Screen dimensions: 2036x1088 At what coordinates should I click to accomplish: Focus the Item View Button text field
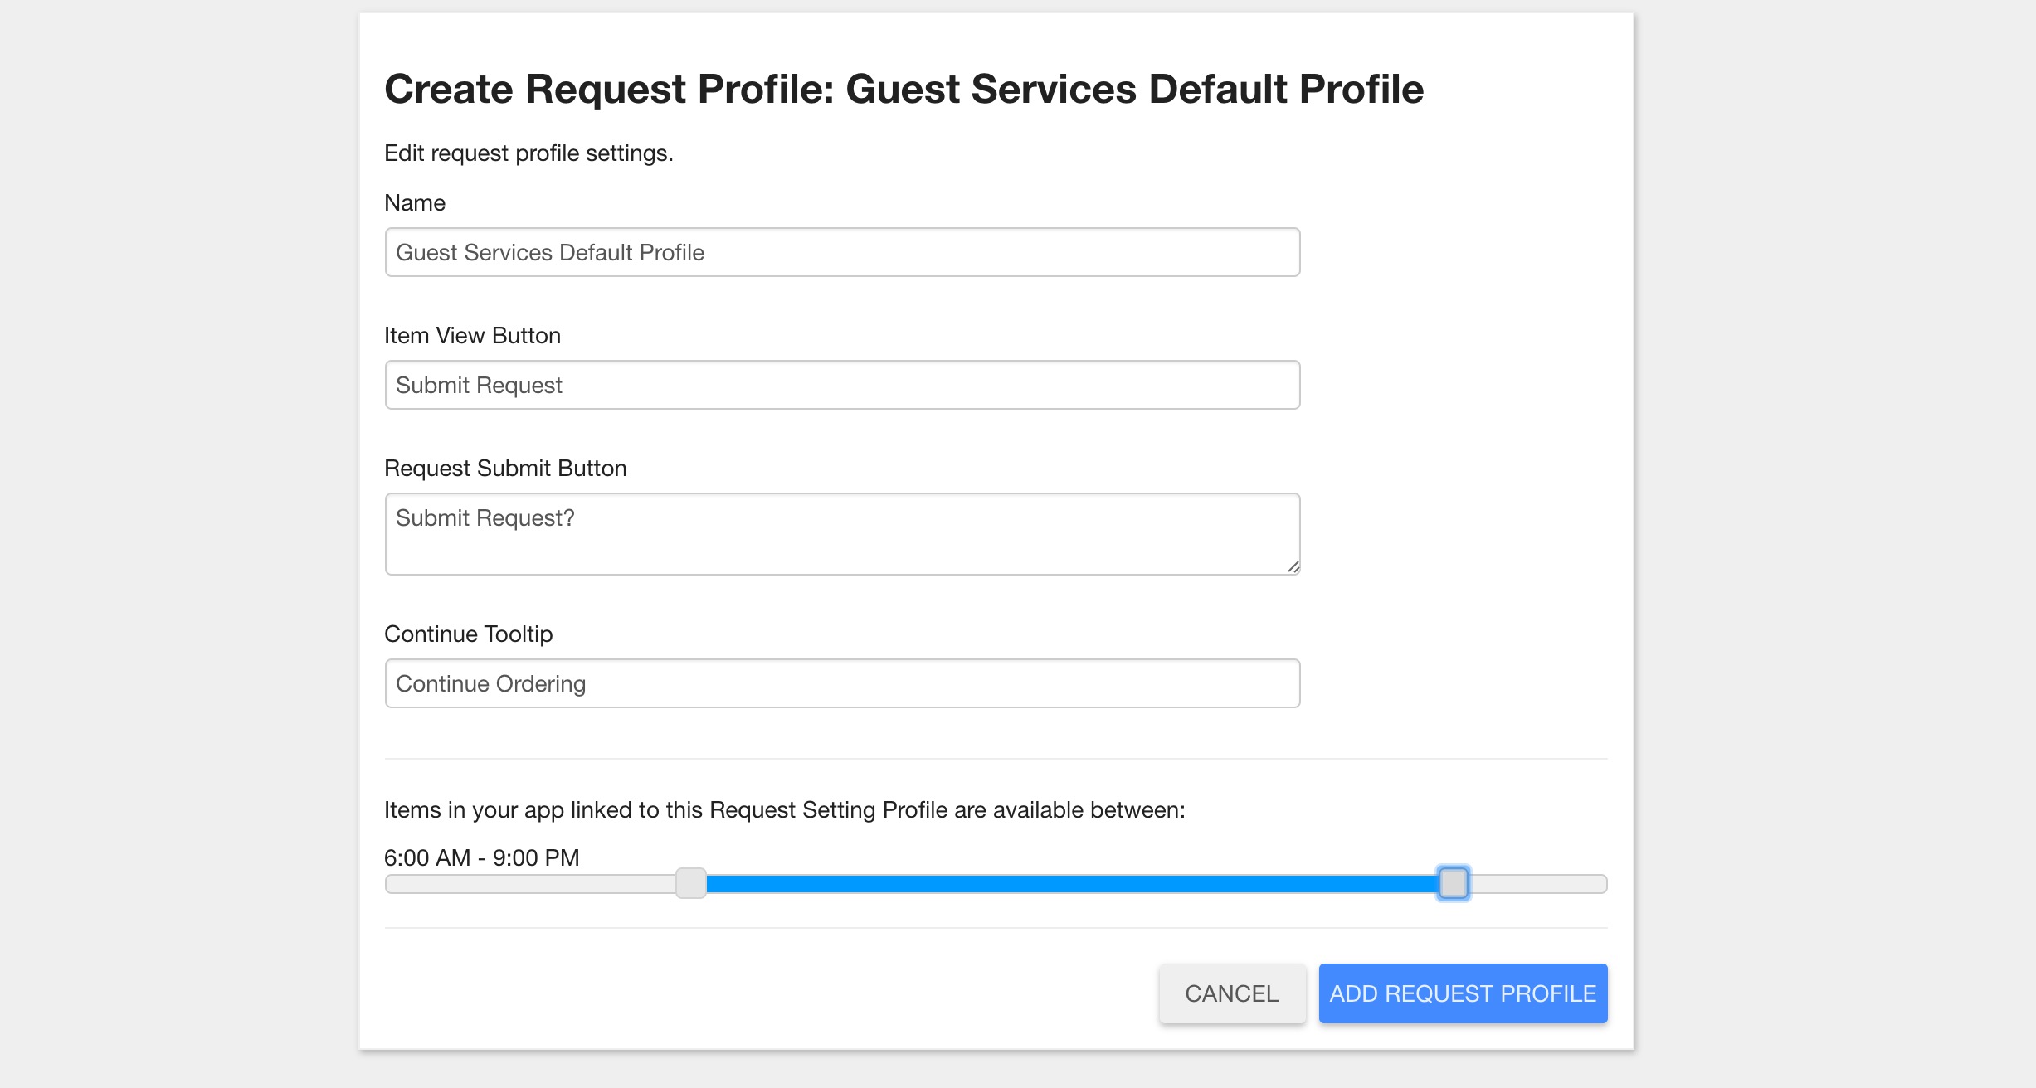842,385
